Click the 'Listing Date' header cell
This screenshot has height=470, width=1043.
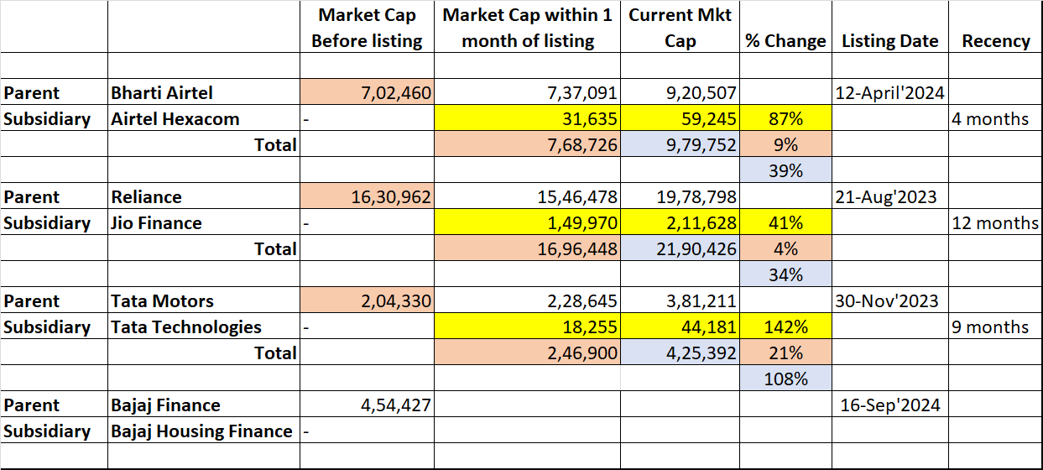point(889,41)
